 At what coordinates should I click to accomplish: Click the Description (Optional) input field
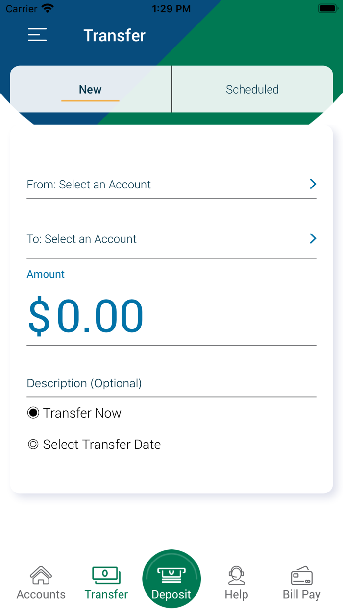coord(147,383)
